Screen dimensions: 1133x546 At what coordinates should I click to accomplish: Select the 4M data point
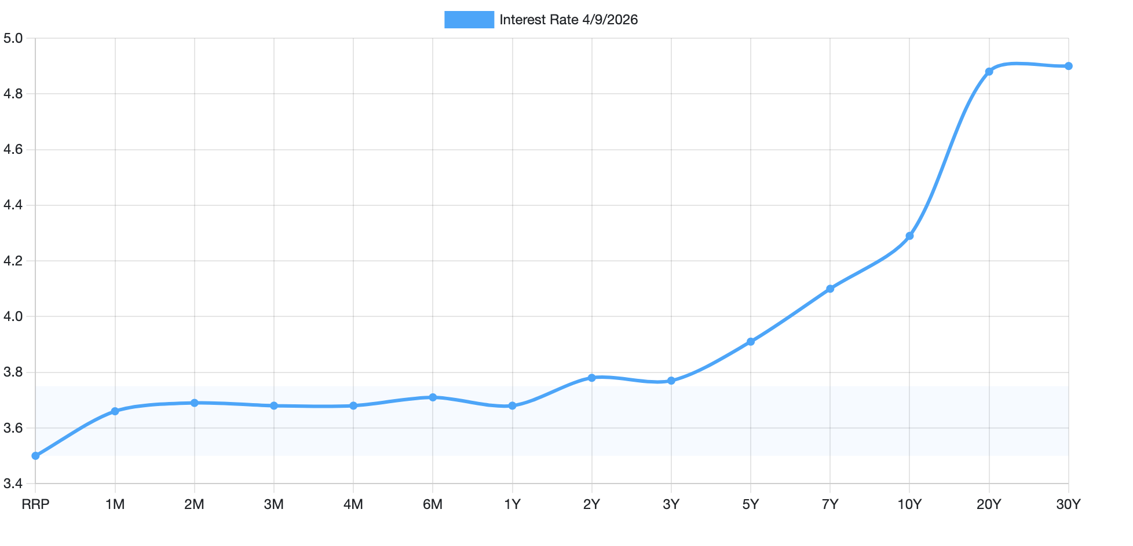(x=353, y=405)
